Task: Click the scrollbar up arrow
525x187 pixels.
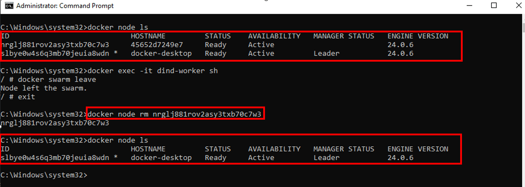Action: click(x=522, y=17)
